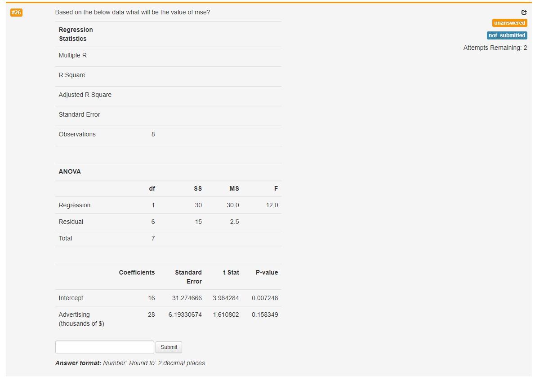The width and height of the screenshot is (535, 380).
Task: Click the Regression Statistics header
Action: (x=76, y=34)
